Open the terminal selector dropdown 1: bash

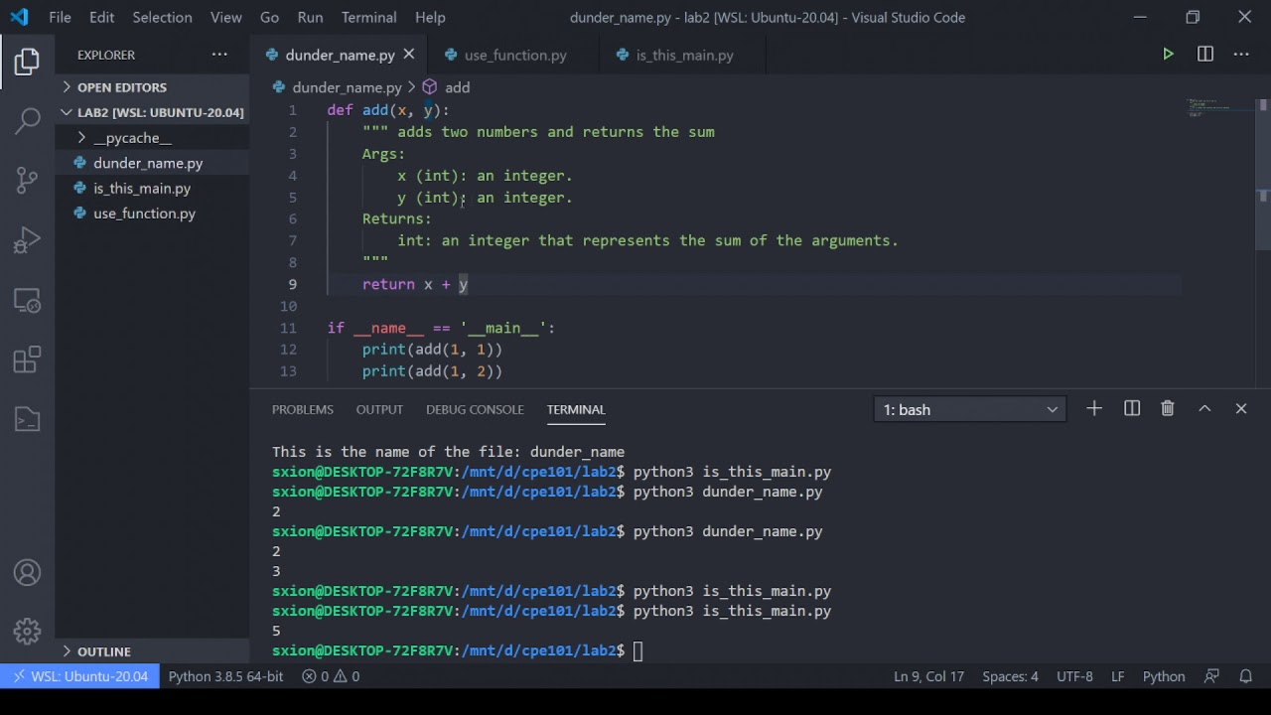pyautogui.click(x=970, y=409)
